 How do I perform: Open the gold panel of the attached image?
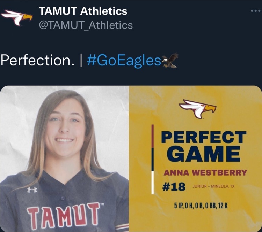tap(195, 158)
